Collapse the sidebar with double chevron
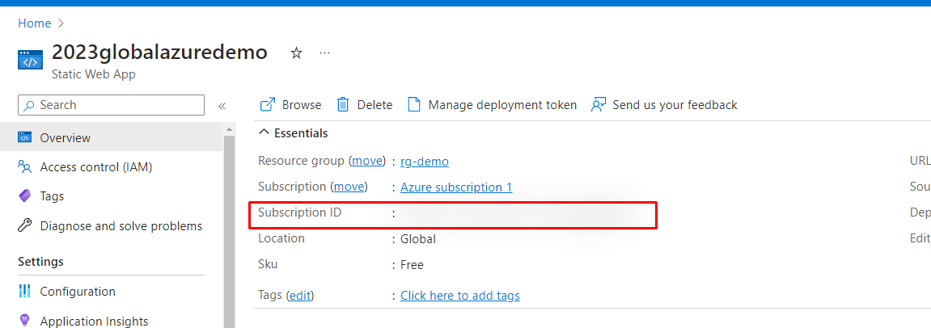This screenshot has width=931, height=328. [222, 106]
